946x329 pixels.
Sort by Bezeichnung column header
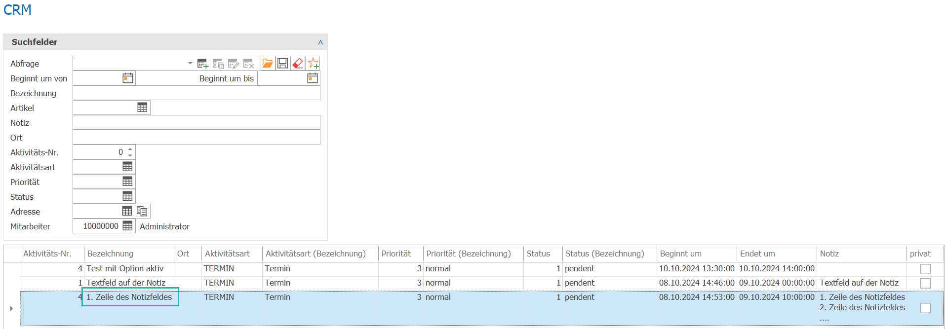click(x=129, y=254)
